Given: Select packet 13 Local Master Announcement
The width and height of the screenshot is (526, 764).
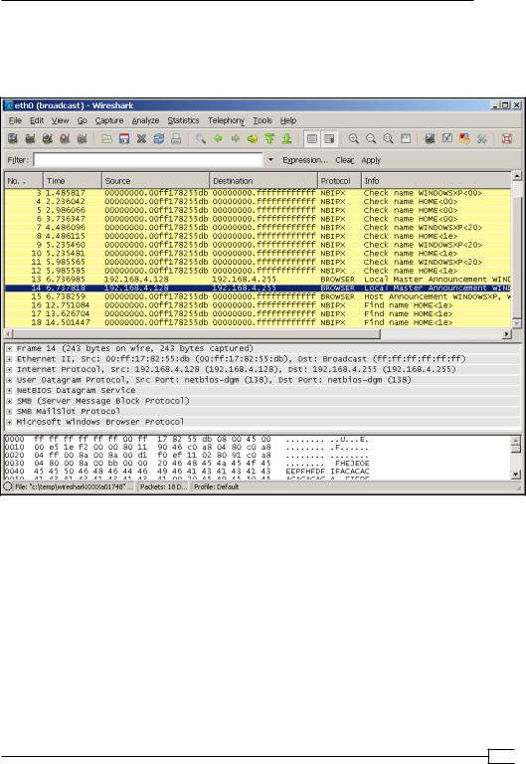Looking at the screenshot, I should (x=258, y=280).
